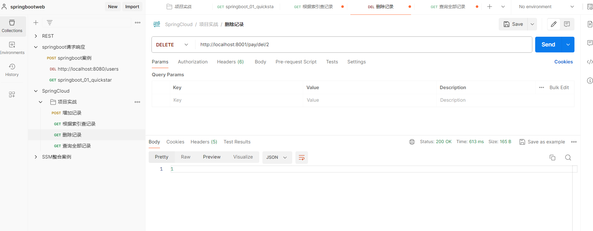Viewport: 593px width, 231px height.
Task: Select the Preview response view
Action: [212, 157]
